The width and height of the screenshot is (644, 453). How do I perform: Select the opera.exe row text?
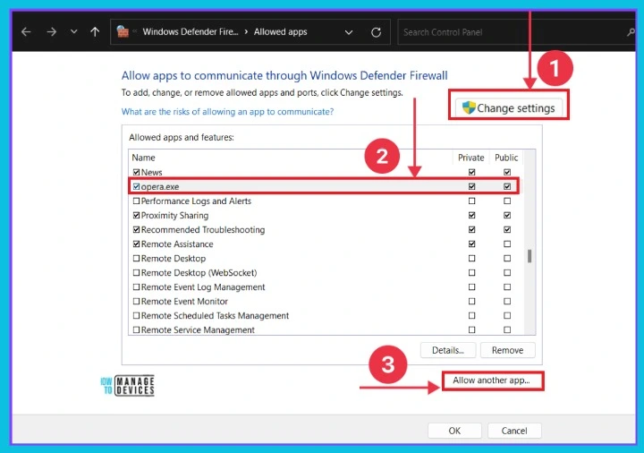click(x=160, y=186)
